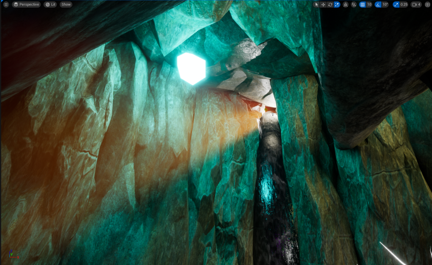Open the Show flags menu

coord(66,5)
